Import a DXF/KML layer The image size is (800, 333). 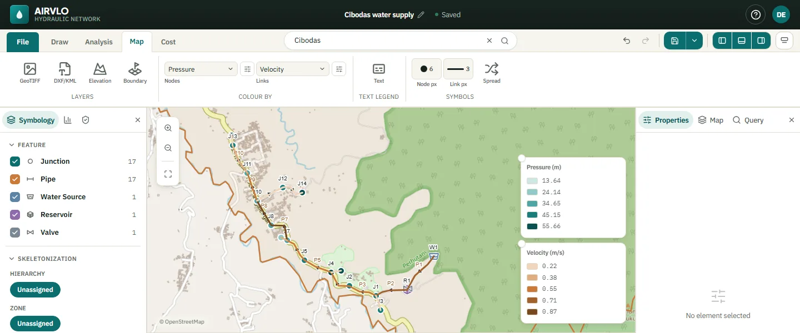click(65, 73)
